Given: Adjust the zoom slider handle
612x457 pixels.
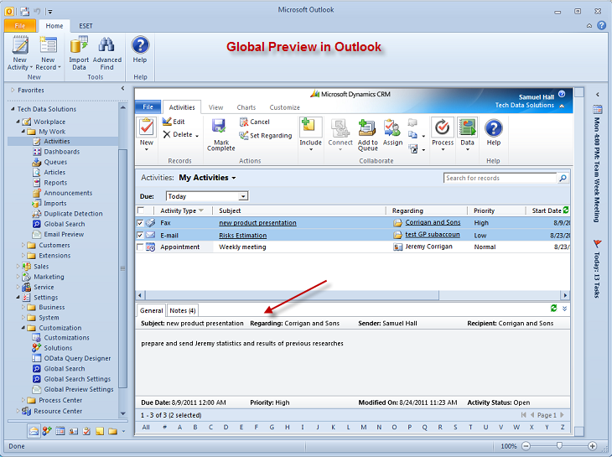Looking at the screenshot, I should coord(559,445).
